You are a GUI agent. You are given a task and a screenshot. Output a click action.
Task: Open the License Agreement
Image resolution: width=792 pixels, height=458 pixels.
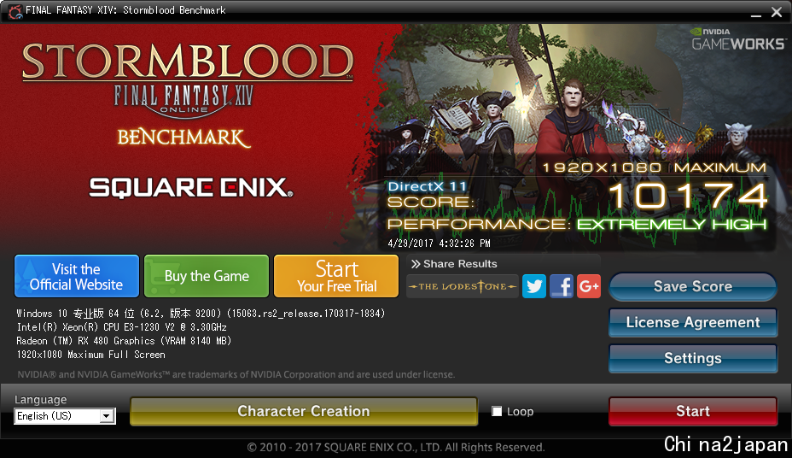[x=692, y=322]
